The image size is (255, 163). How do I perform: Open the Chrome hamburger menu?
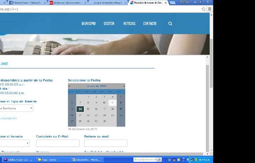point(209,9)
